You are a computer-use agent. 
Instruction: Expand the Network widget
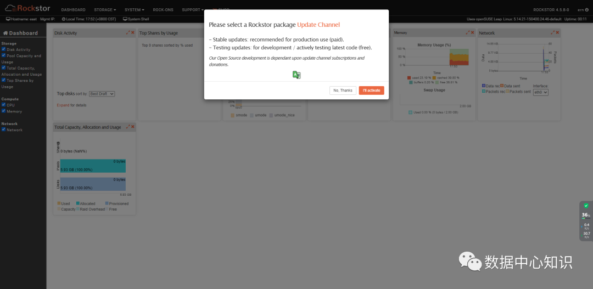pyautogui.click(x=553, y=33)
